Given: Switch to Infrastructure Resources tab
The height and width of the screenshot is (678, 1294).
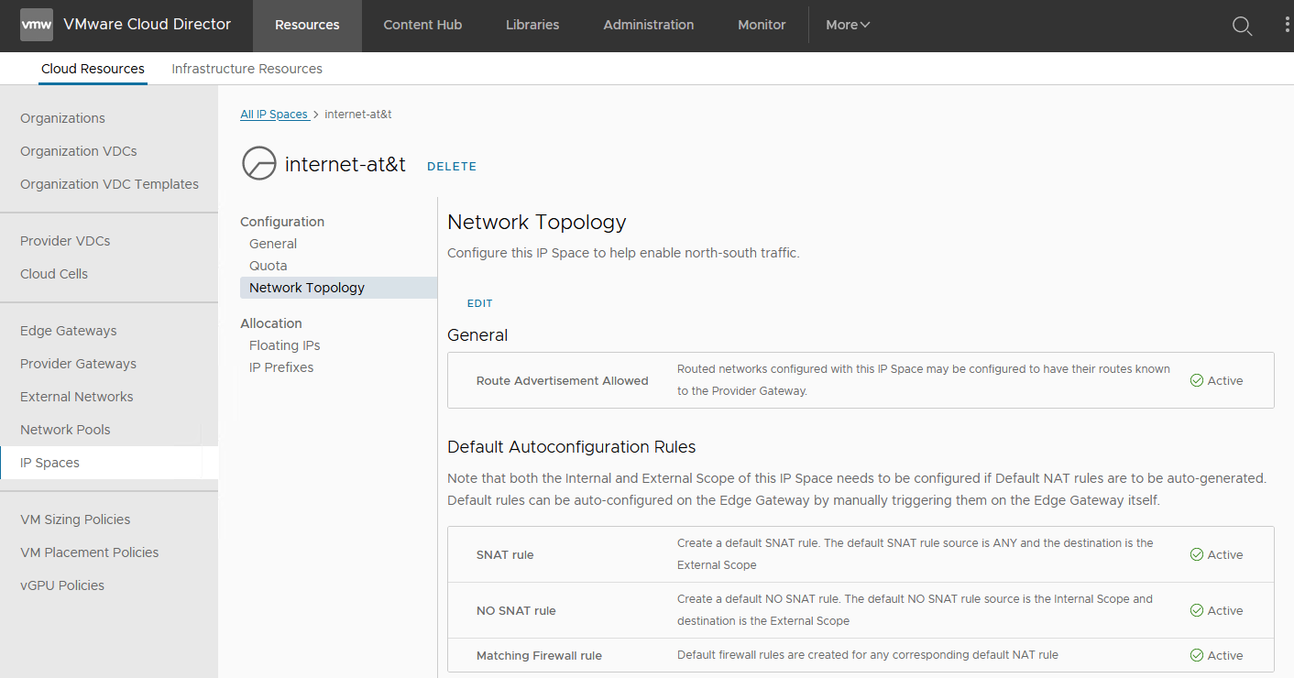Looking at the screenshot, I should [x=247, y=69].
